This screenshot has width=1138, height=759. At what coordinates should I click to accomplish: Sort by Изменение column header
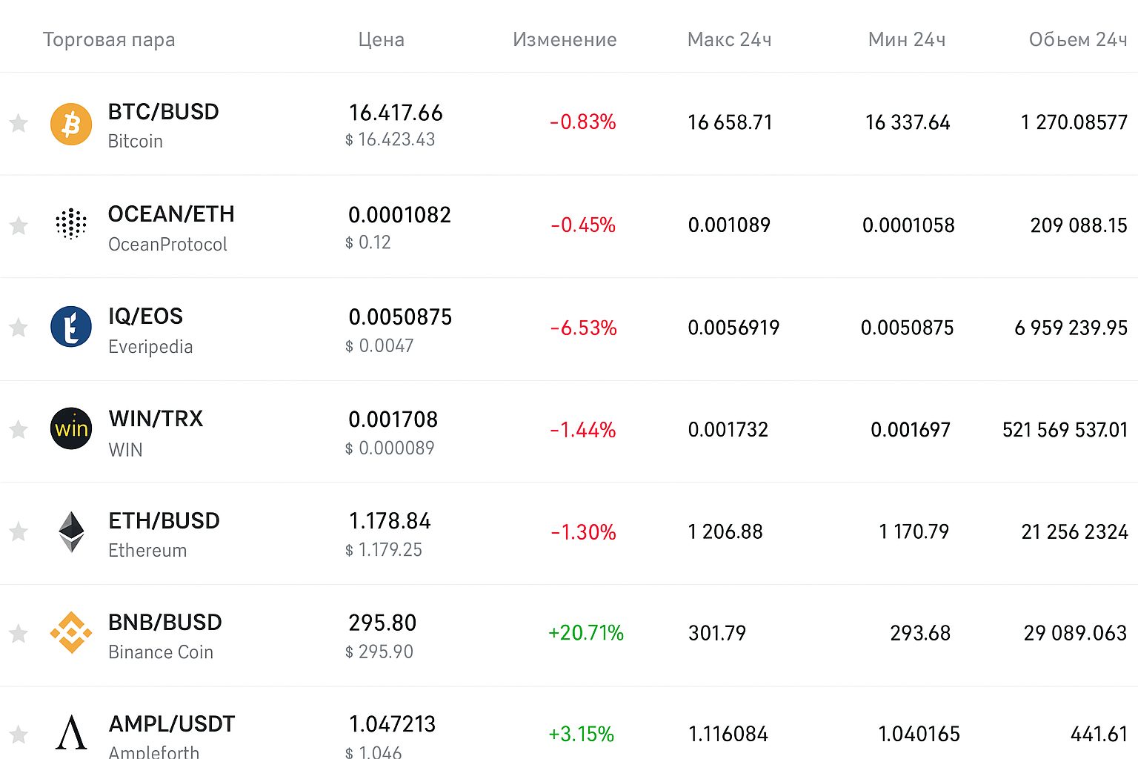565,39
